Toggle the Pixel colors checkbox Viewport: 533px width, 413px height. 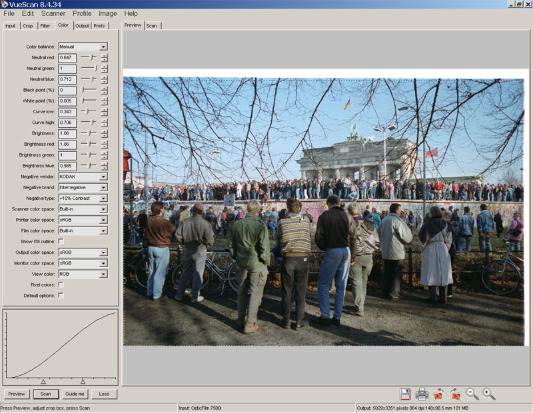(x=61, y=284)
